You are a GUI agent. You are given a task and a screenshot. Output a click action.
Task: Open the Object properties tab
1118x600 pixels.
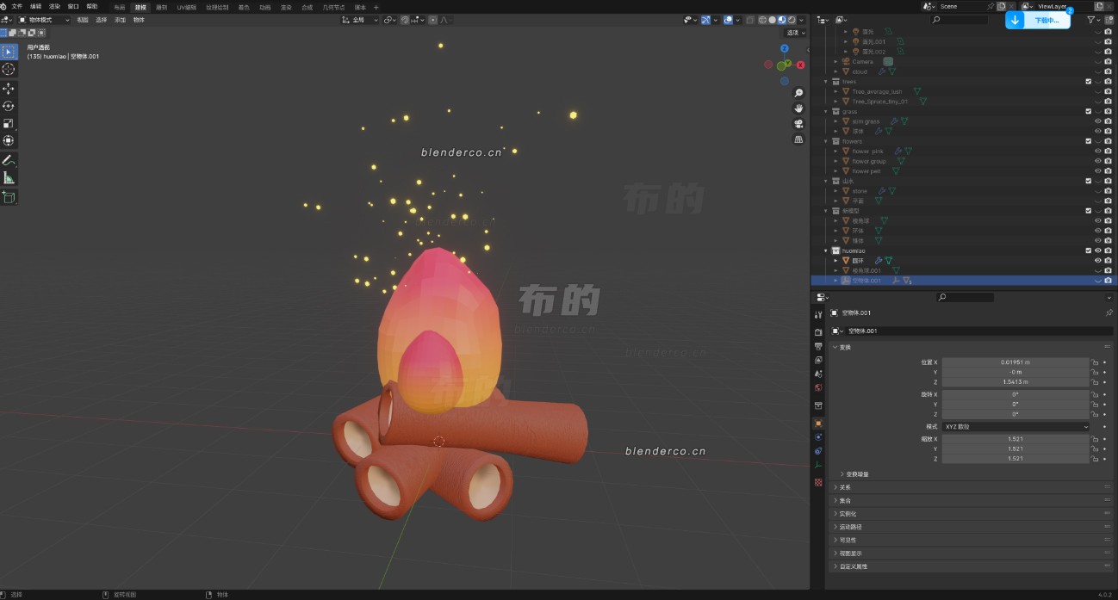point(818,423)
